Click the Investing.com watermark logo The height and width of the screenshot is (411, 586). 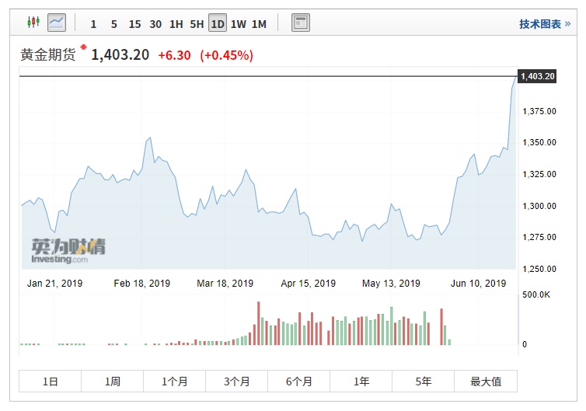click(68, 249)
